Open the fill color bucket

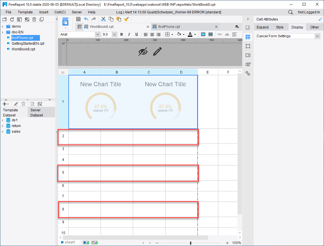[179, 34]
